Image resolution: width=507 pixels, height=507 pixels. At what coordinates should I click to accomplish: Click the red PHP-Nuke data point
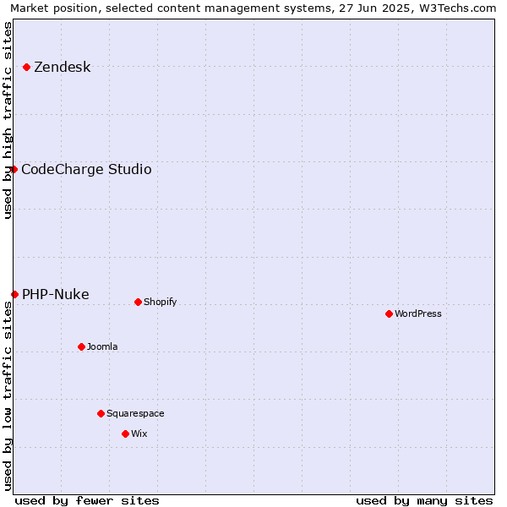coord(14,294)
